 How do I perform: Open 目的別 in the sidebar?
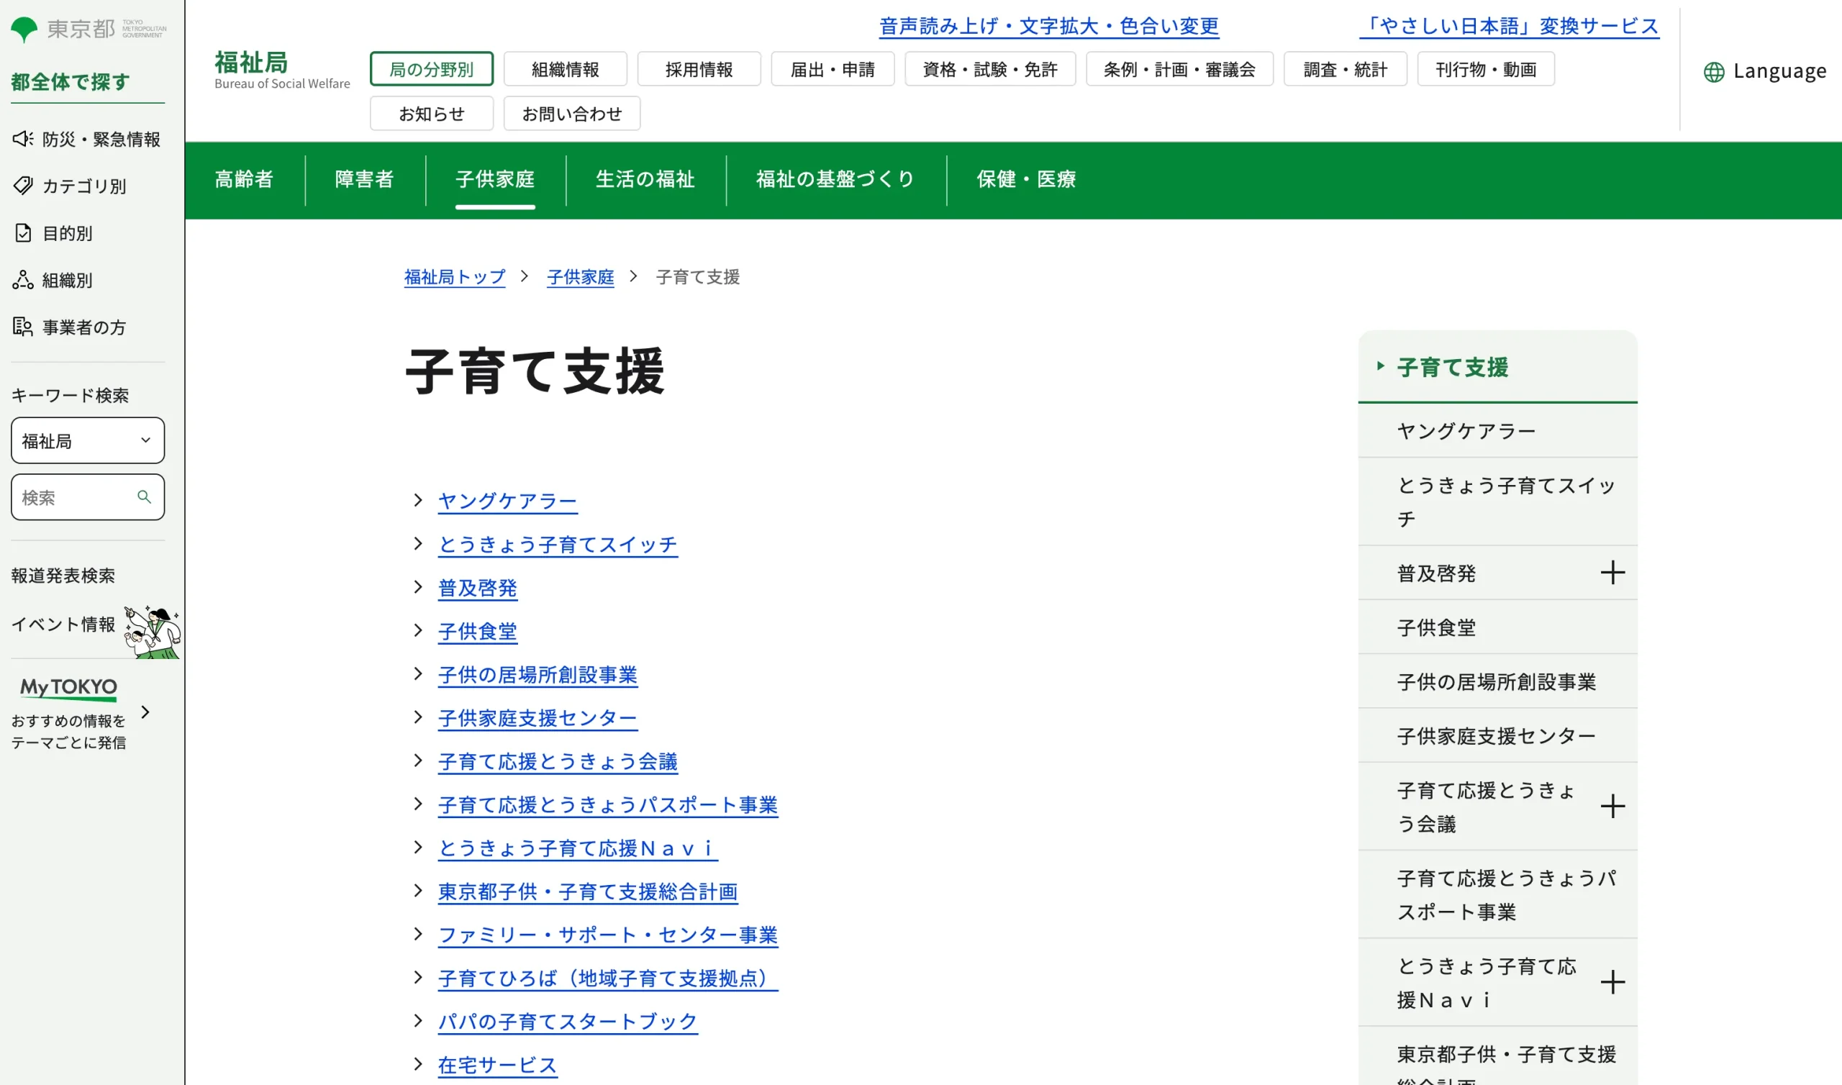[x=53, y=233]
